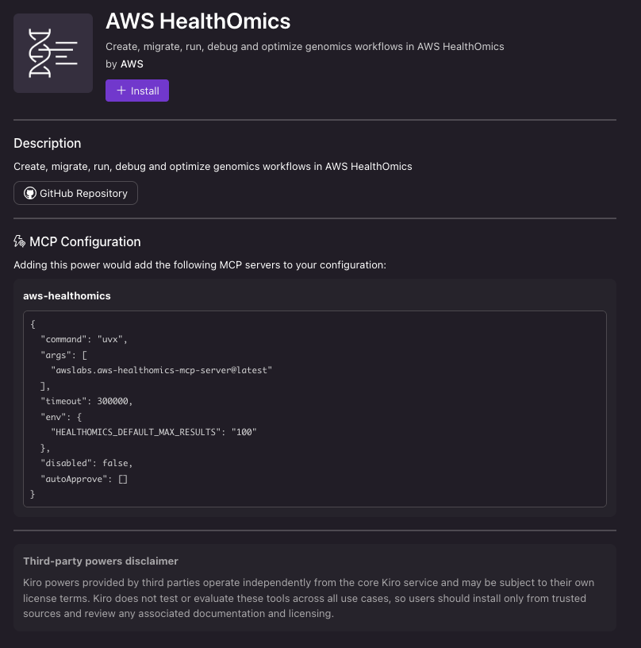Click the Third-party powers disclaimer heading
The height and width of the screenshot is (648, 641).
coord(100,561)
